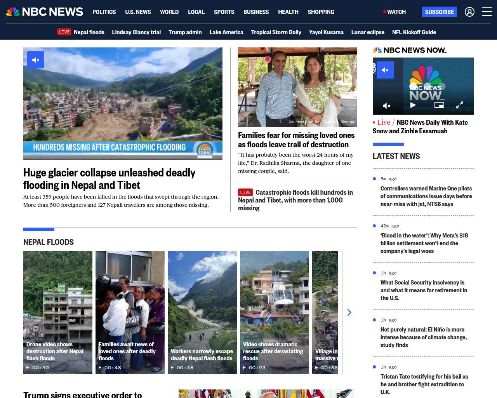Show next Nepal Floods carousel videos
Image resolution: width=497 pixels, height=398 pixels.
[349, 312]
